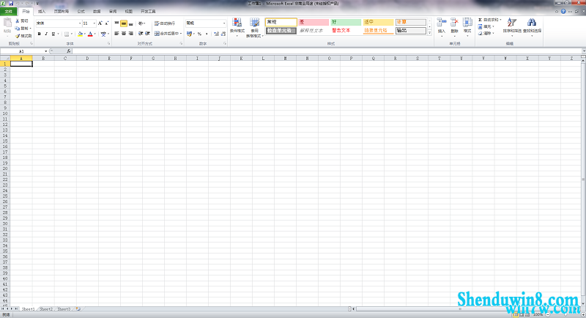586x318 pixels.
Task: Click the increase decimal icon
Action: (x=216, y=34)
